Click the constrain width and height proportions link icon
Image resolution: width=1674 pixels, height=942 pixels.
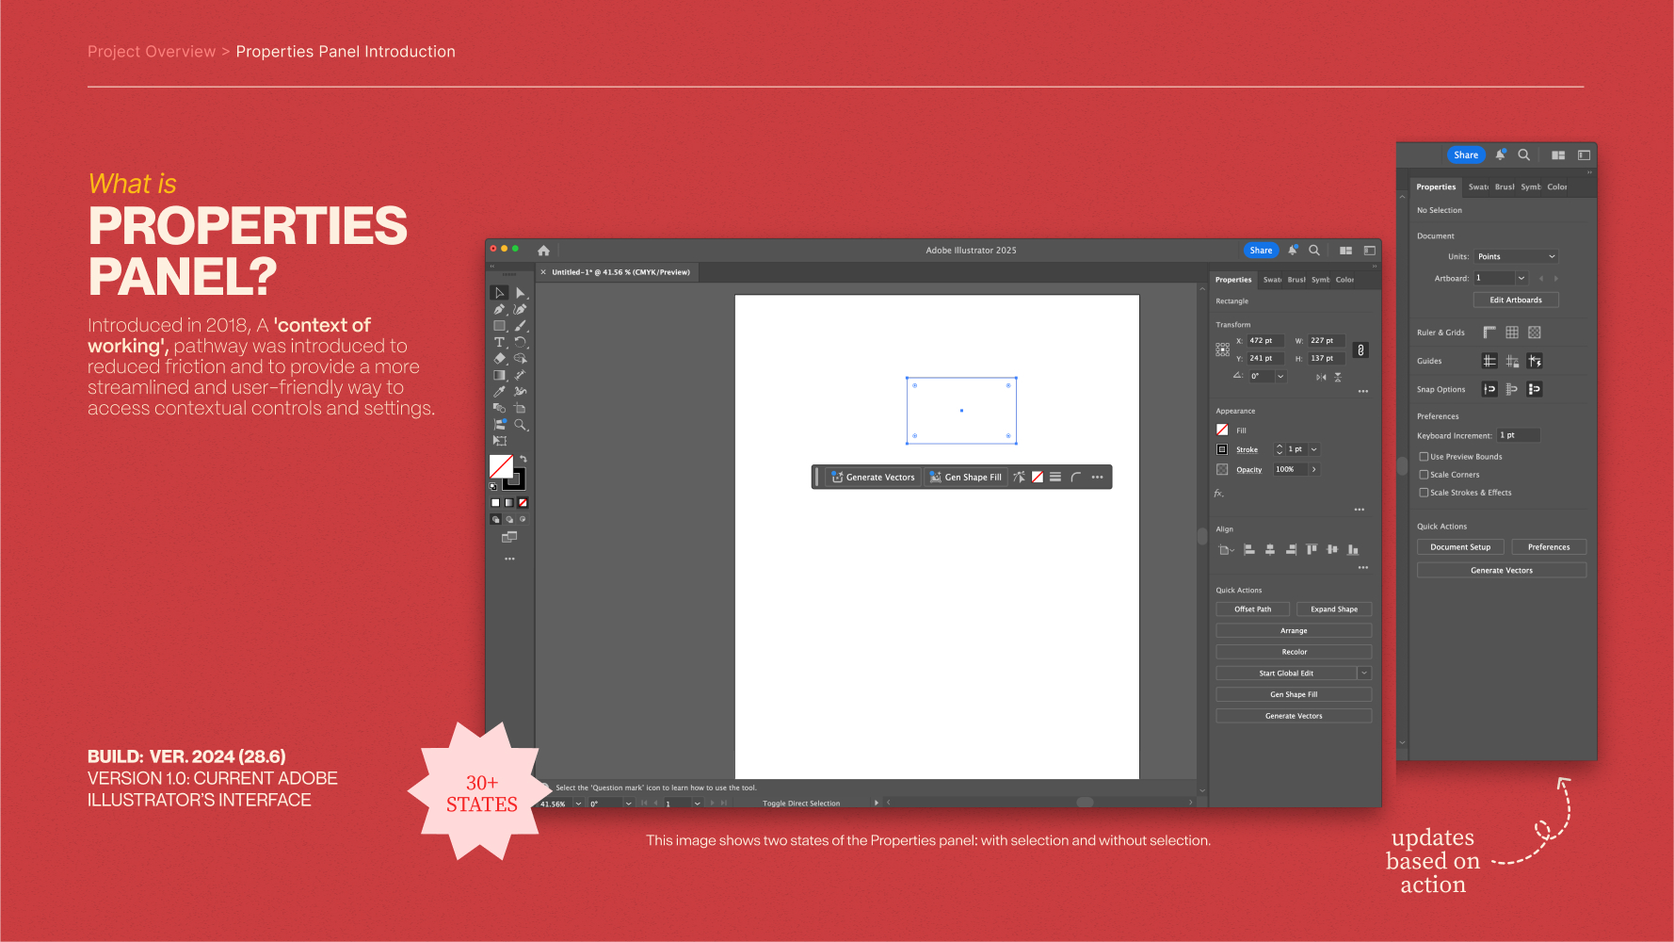[x=1360, y=349]
